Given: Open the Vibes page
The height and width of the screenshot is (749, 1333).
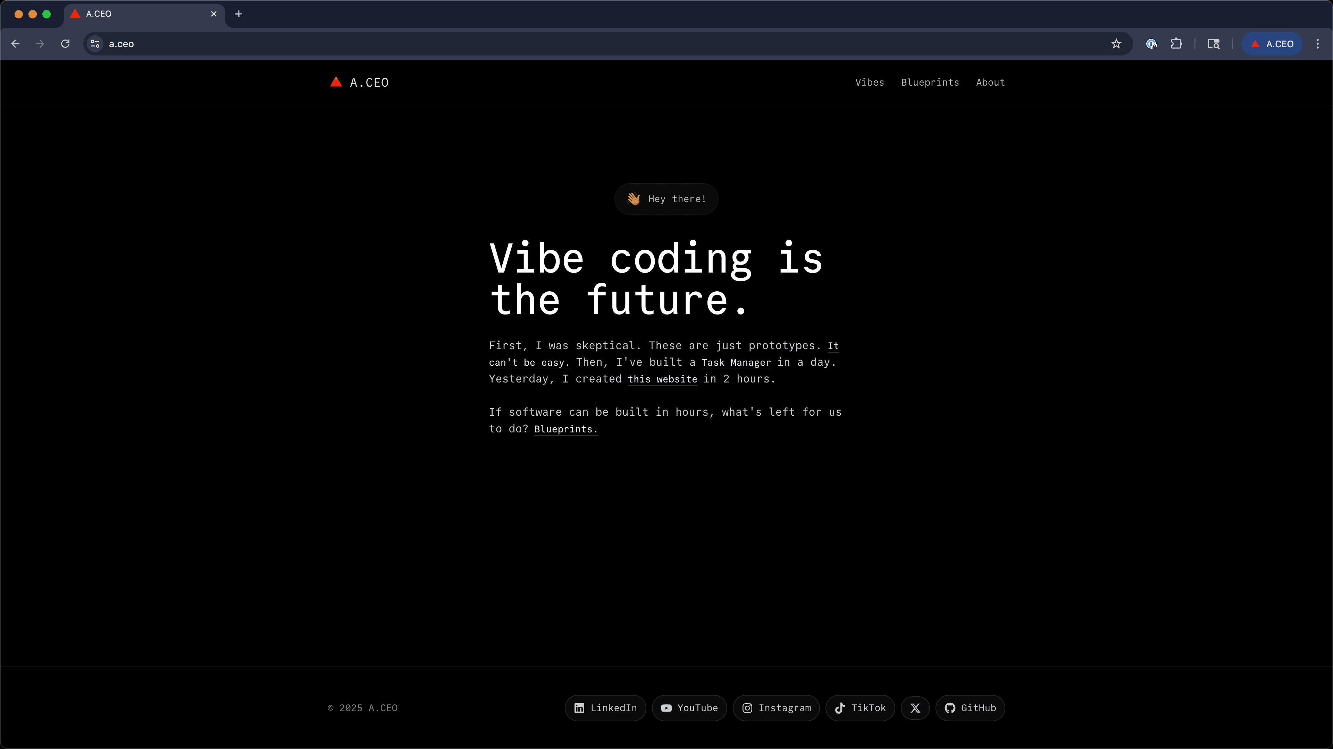Looking at the screenshot, I should point(869,82).
